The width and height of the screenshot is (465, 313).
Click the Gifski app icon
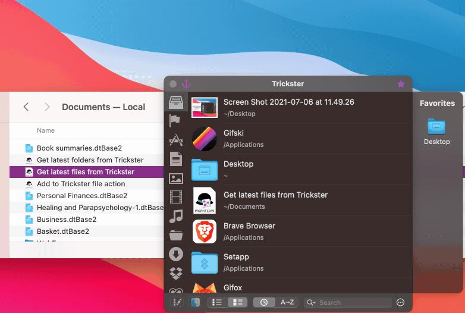(205, 139)
